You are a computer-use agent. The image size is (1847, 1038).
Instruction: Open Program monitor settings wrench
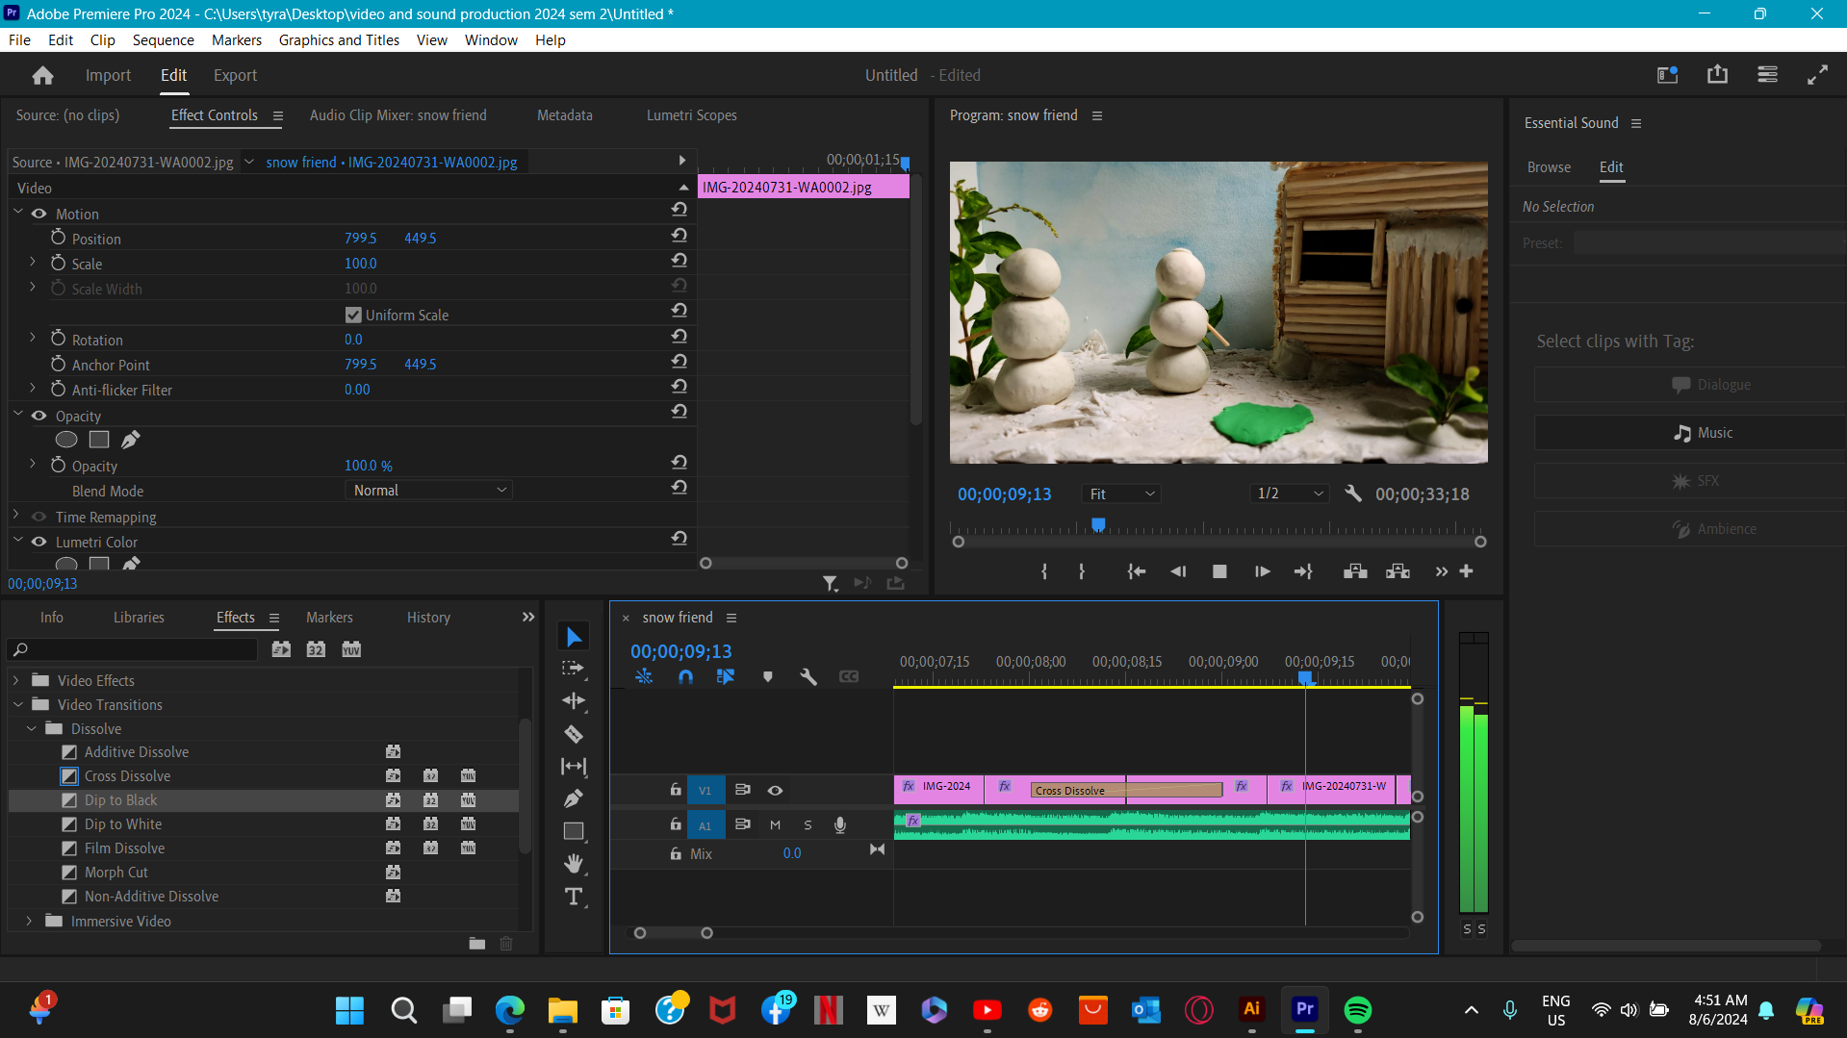(x=1353, y=494)
